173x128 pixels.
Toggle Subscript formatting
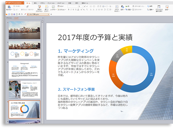coord(84,10)
